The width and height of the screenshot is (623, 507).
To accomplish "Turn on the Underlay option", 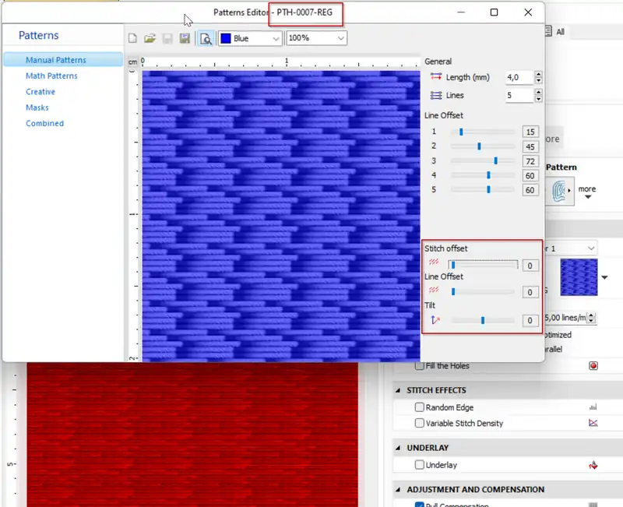I will (x=419, y=465).
